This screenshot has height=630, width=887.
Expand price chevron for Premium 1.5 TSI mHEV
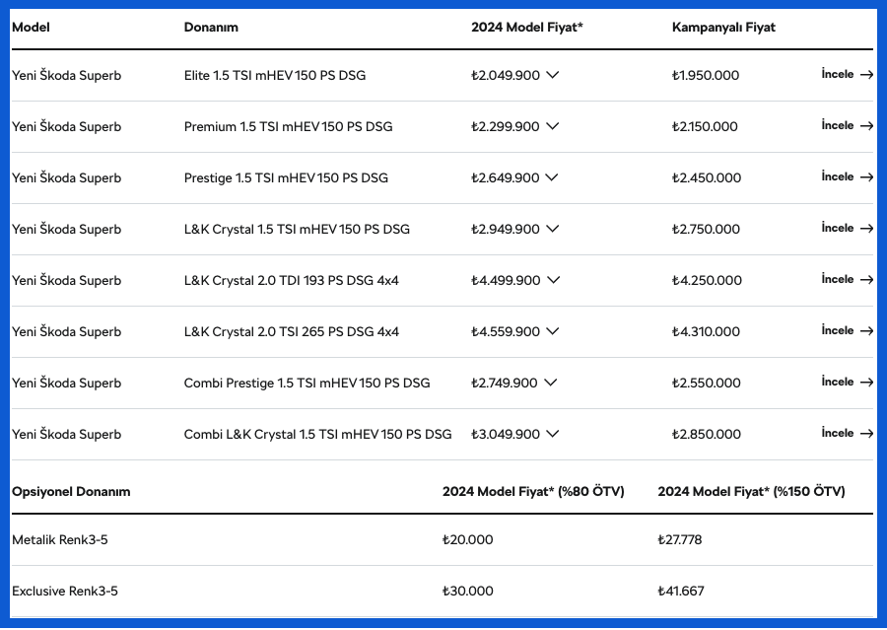click(553, 126)
